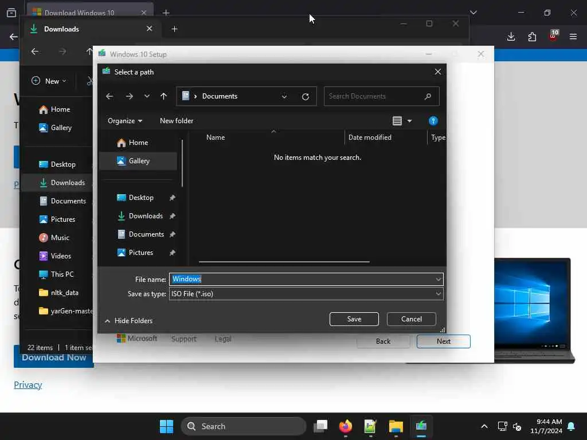Open Privacy link on webpage
The image size is (587, 440).
click(x=28, y=384)
